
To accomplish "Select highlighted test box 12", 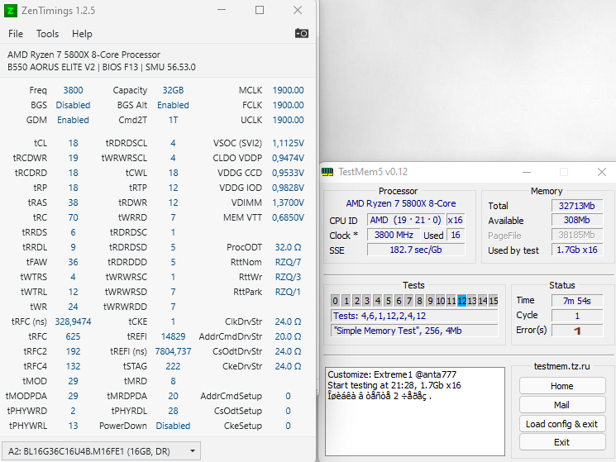I will [x=461, y=301].
